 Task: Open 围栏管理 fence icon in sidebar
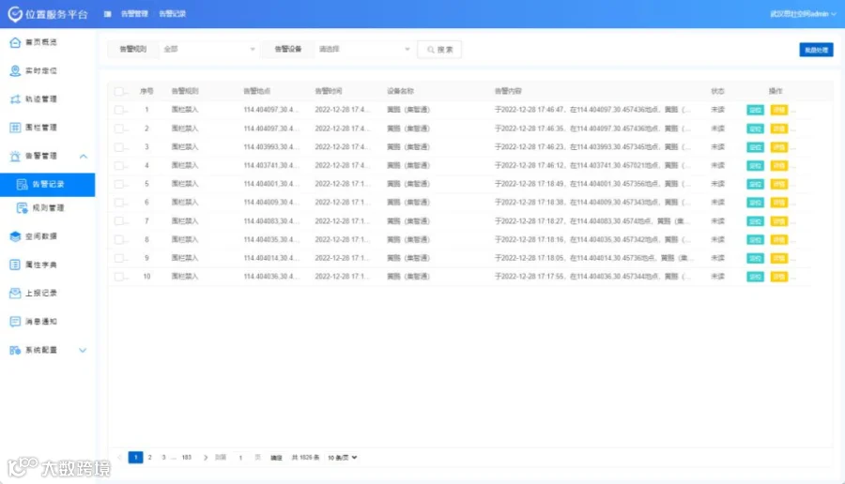15,128
